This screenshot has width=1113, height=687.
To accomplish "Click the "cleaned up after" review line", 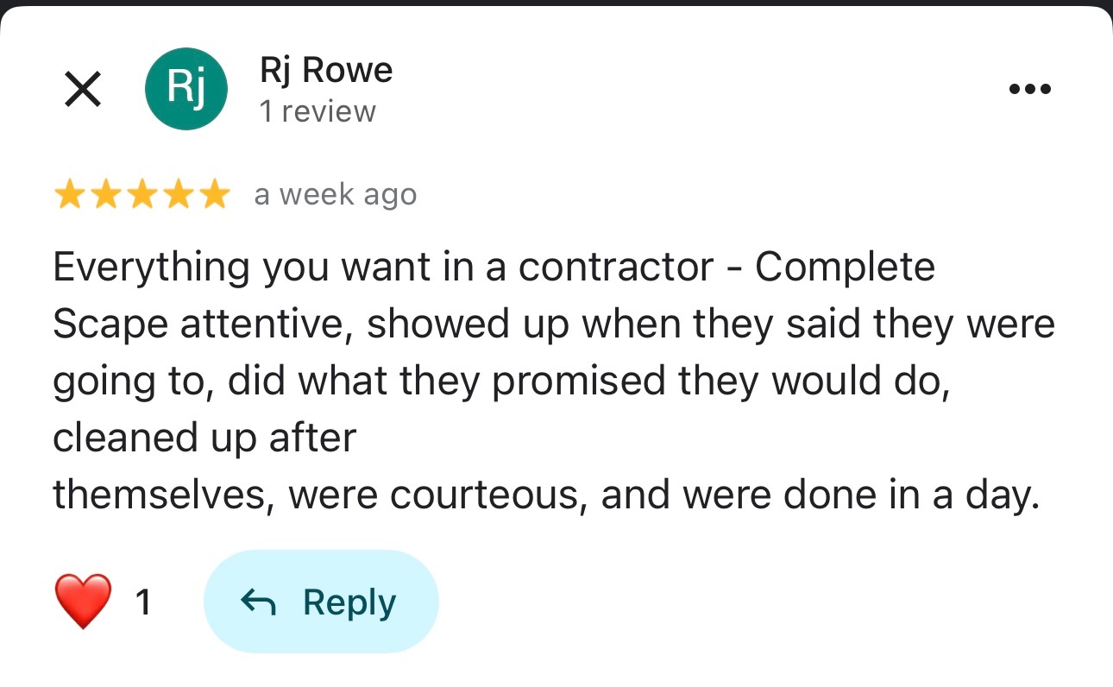I will pyautogui.click(x=204, y=438).
